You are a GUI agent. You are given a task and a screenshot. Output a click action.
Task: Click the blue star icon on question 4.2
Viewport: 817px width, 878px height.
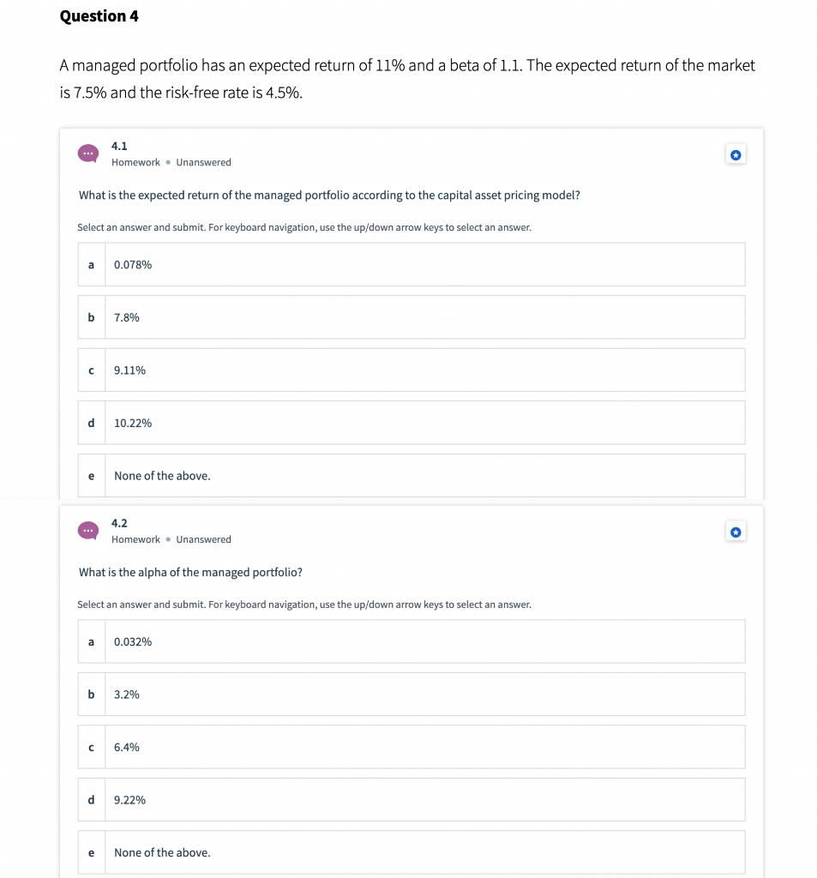[x=736, y=531]
